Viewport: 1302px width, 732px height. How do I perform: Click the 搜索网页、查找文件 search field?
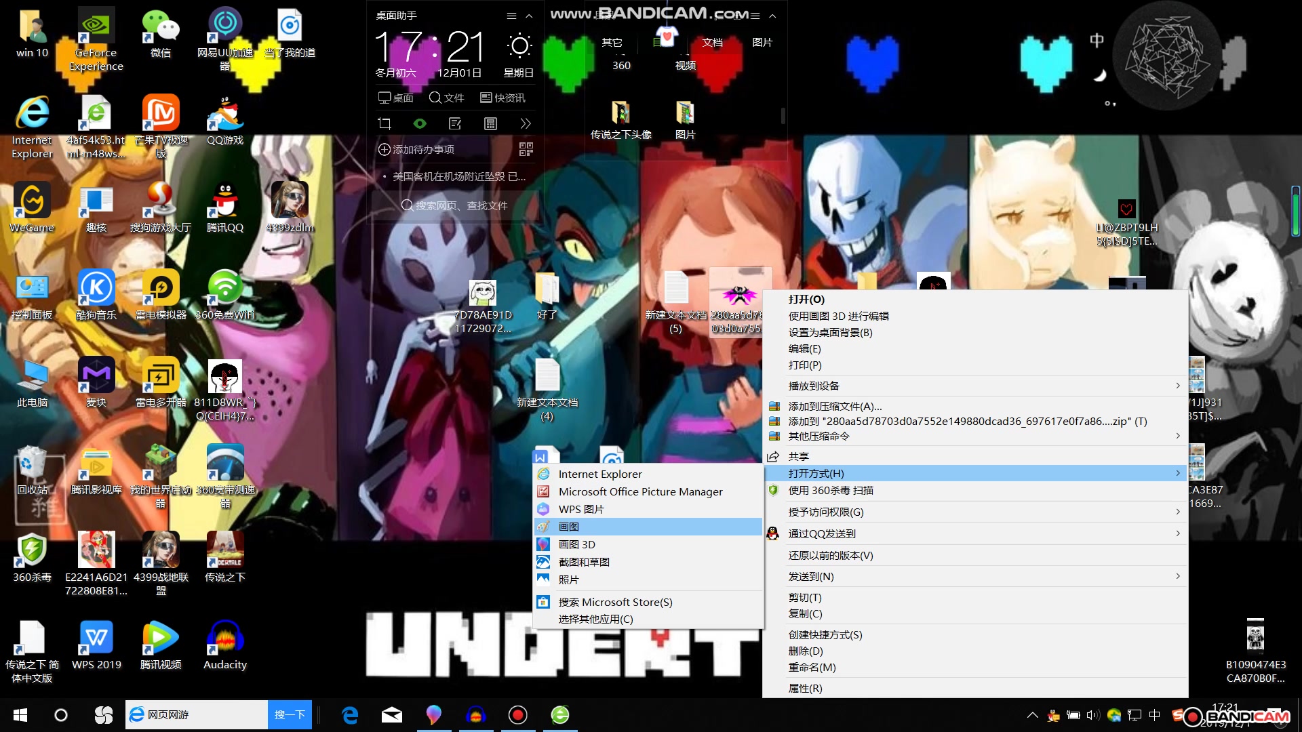tap(455, 205)
